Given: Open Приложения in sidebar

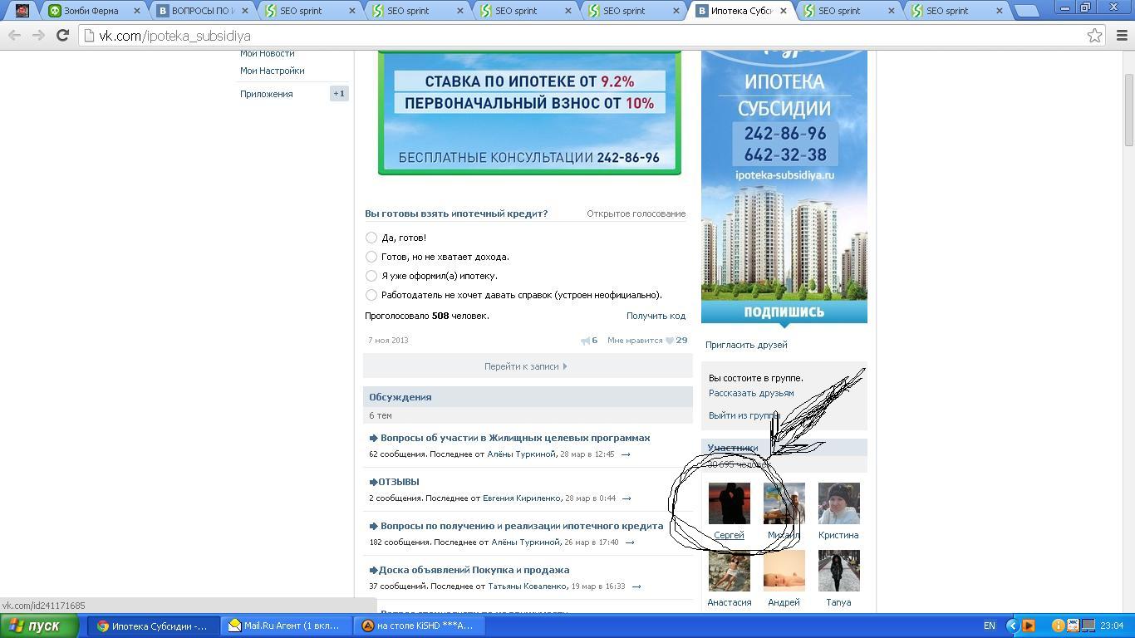Looking at the screenshot, I should pos(267,94).
